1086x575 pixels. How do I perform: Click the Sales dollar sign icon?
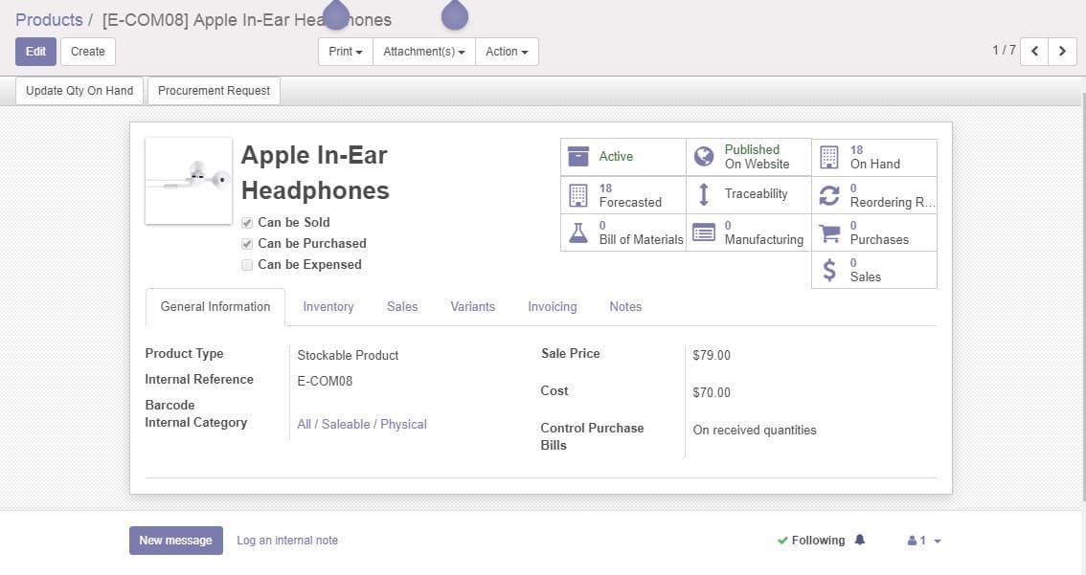coord(829,270)
